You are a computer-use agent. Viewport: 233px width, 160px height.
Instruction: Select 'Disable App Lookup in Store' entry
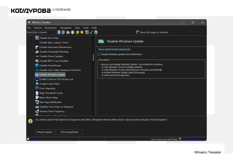click(54, 42)
